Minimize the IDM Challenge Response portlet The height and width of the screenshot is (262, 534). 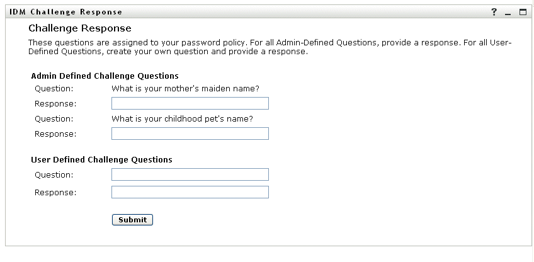point(508,13)
